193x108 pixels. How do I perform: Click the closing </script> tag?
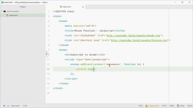point(71,79)
